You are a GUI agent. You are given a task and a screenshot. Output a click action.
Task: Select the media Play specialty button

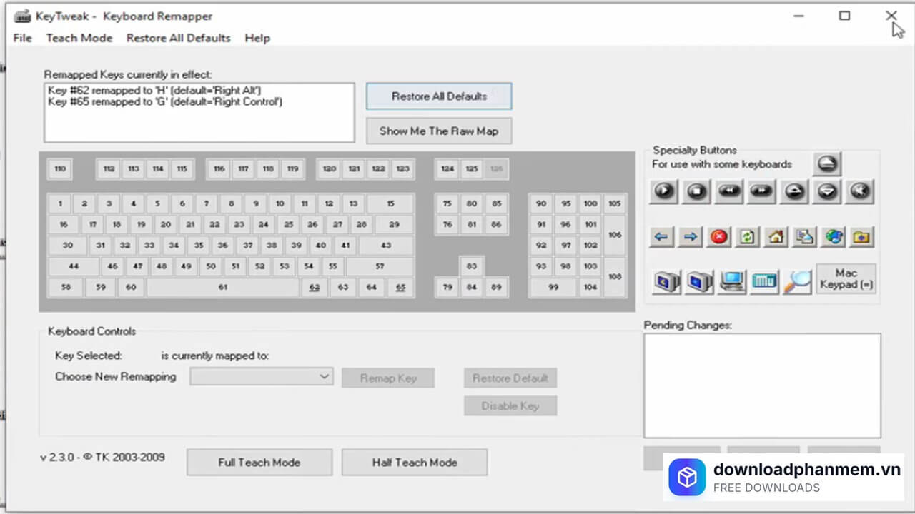[x=664, y=191]
